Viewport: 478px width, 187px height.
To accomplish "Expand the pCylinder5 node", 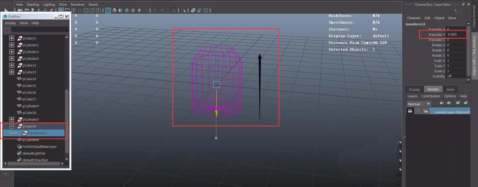I will pyautogui.click(x=11, y=119).
